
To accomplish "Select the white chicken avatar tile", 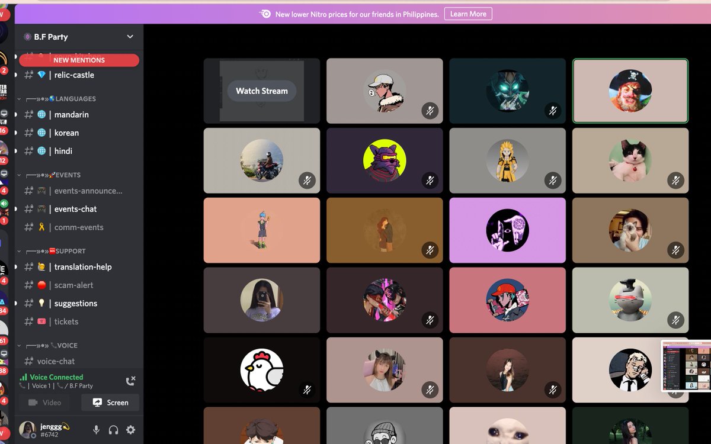I will click(x=262, y=370).
